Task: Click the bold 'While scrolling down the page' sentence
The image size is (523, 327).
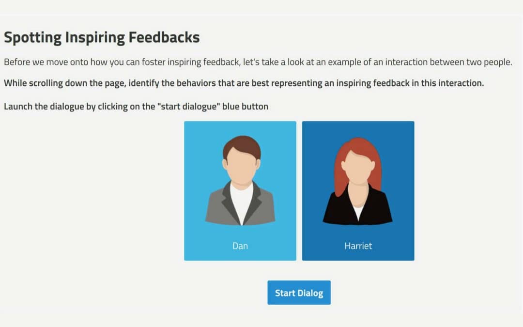Action: pyautogui.click(x=244, y=83)
